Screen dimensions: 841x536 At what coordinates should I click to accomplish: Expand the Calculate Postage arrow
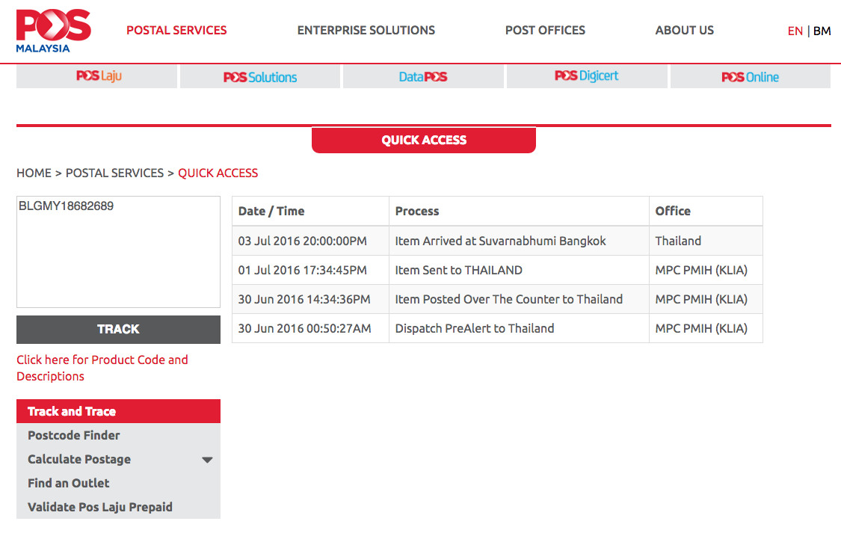click(207, 460)
